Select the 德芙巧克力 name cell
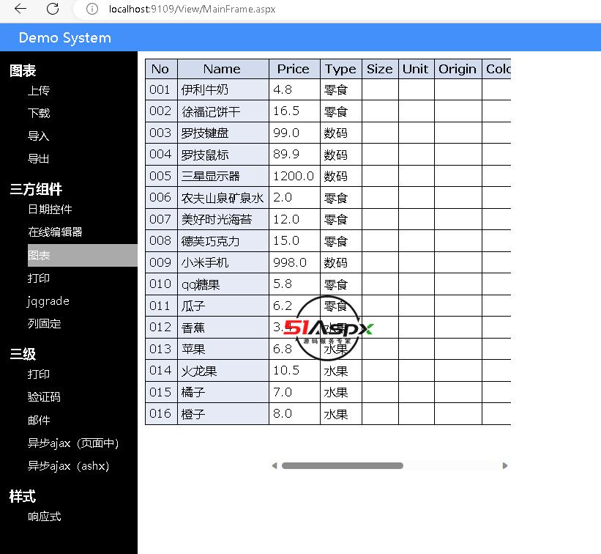The width and height of the screenshot is (601, 554). pyautogui.click(x=223, y=241)
